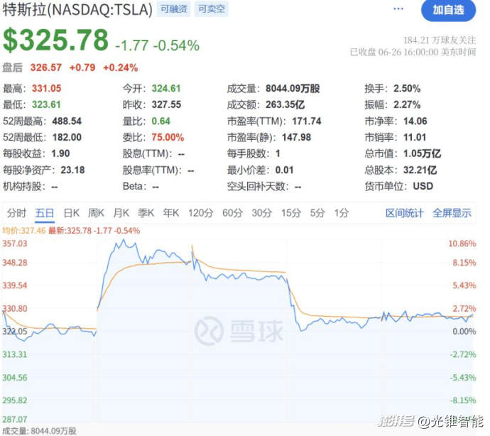Switch to the 日K chart tab

tap(71, 213)
